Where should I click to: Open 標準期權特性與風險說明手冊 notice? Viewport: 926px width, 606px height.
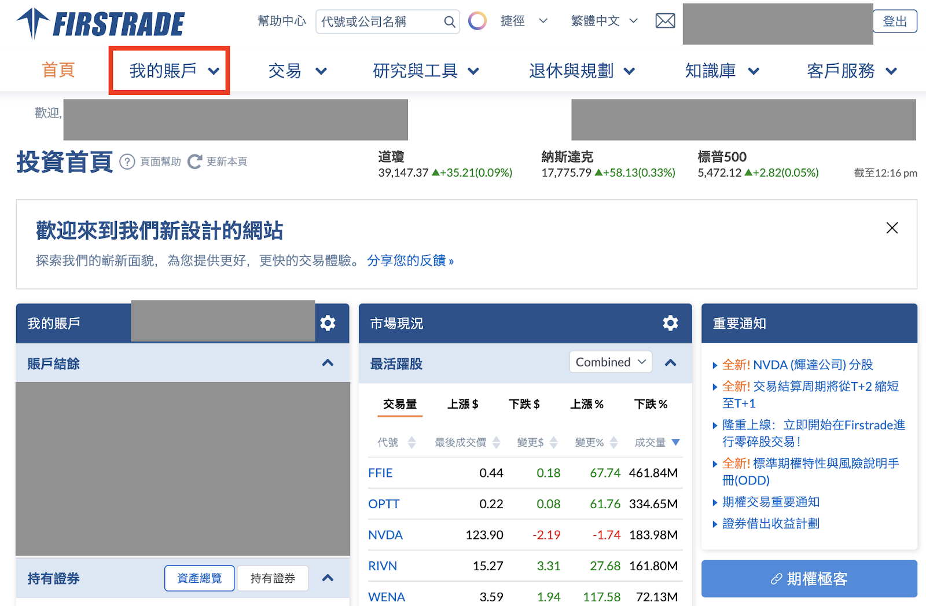[811, 472]
